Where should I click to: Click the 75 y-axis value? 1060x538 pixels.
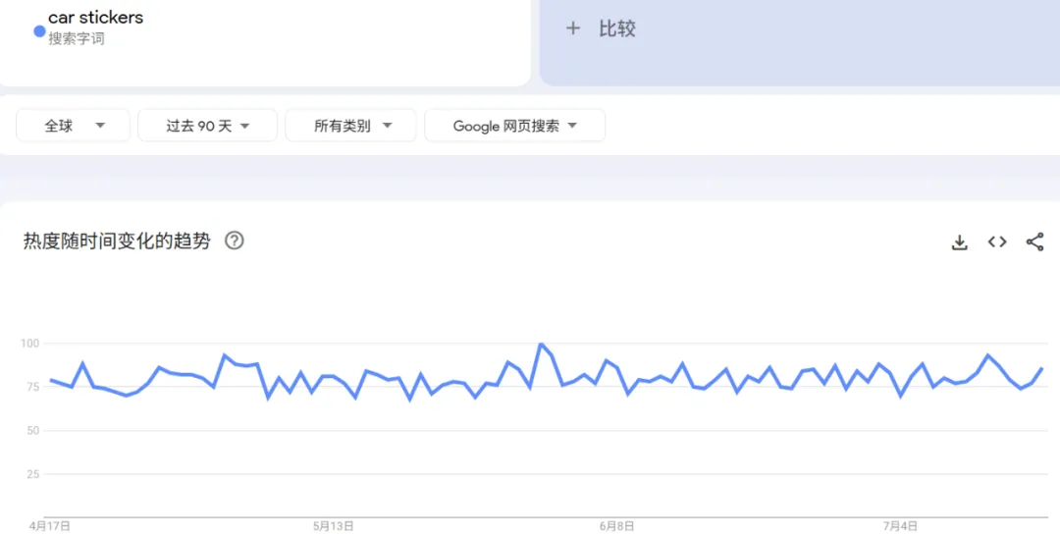pyautogui.click(x=33, y=387)
